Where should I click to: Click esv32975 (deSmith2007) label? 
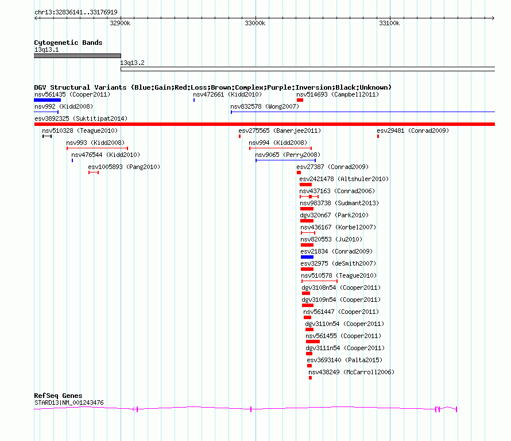(x=338, y=263)
